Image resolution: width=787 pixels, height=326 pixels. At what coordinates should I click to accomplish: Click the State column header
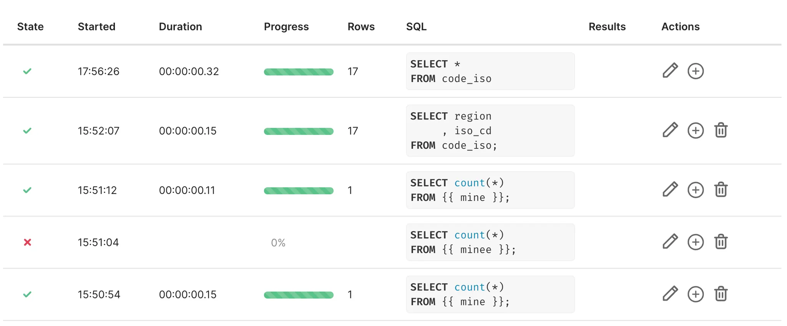pyautogui.click(x=30, y=26)
